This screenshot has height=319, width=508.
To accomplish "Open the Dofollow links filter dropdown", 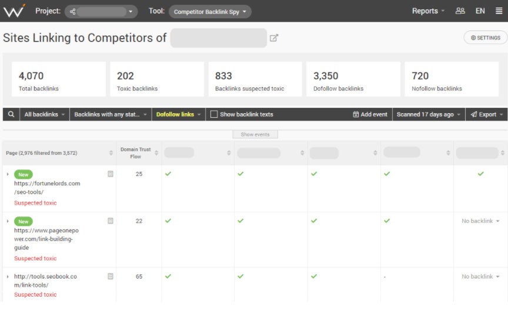I will [179, 114].
